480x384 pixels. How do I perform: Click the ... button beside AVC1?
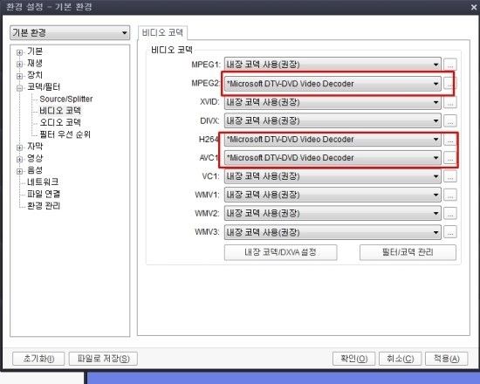[x=450, y=158]
